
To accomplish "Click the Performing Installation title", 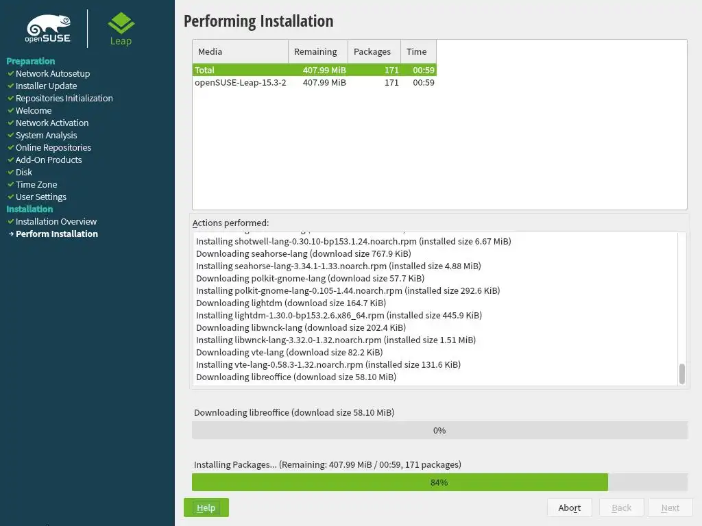I will coord(258,21).
